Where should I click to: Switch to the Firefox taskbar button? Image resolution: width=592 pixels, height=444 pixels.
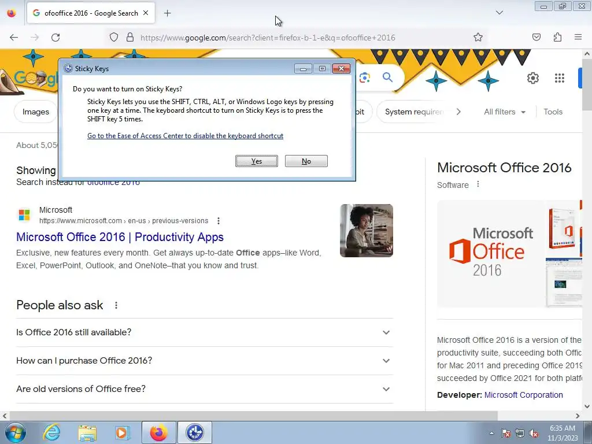click(x=159, y=432)
